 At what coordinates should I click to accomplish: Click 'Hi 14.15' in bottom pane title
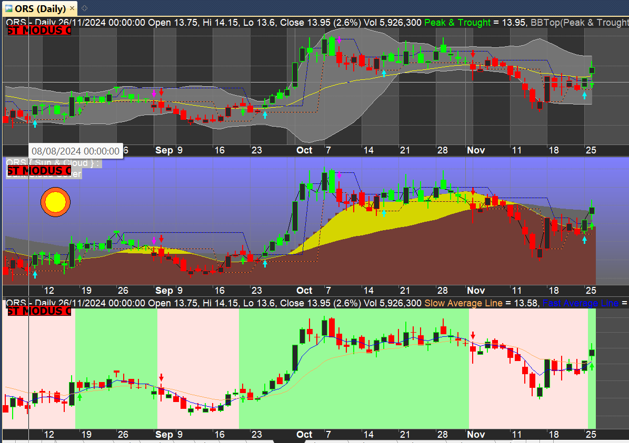click(x=222, y=303)
